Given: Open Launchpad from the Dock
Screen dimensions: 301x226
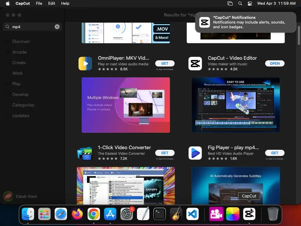Looking at the screenshot, I should 44,214.
